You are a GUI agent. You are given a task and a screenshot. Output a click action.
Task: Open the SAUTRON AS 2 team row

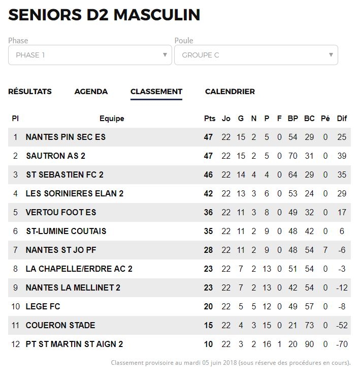pos(180,156)
